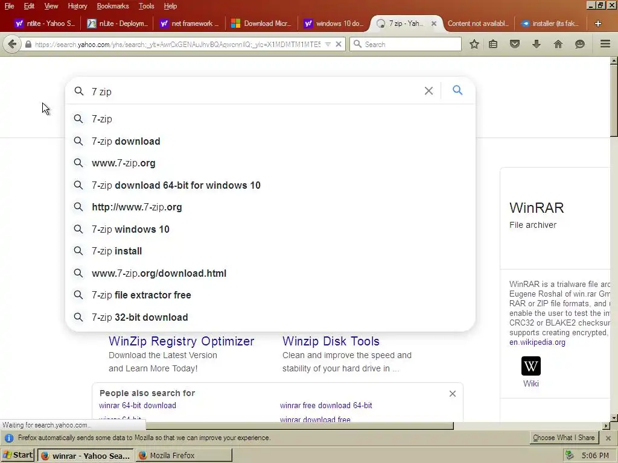Viewport: 618px width, 463px height.
Task: Open the Windows Start button
Action: coord(18,455)
